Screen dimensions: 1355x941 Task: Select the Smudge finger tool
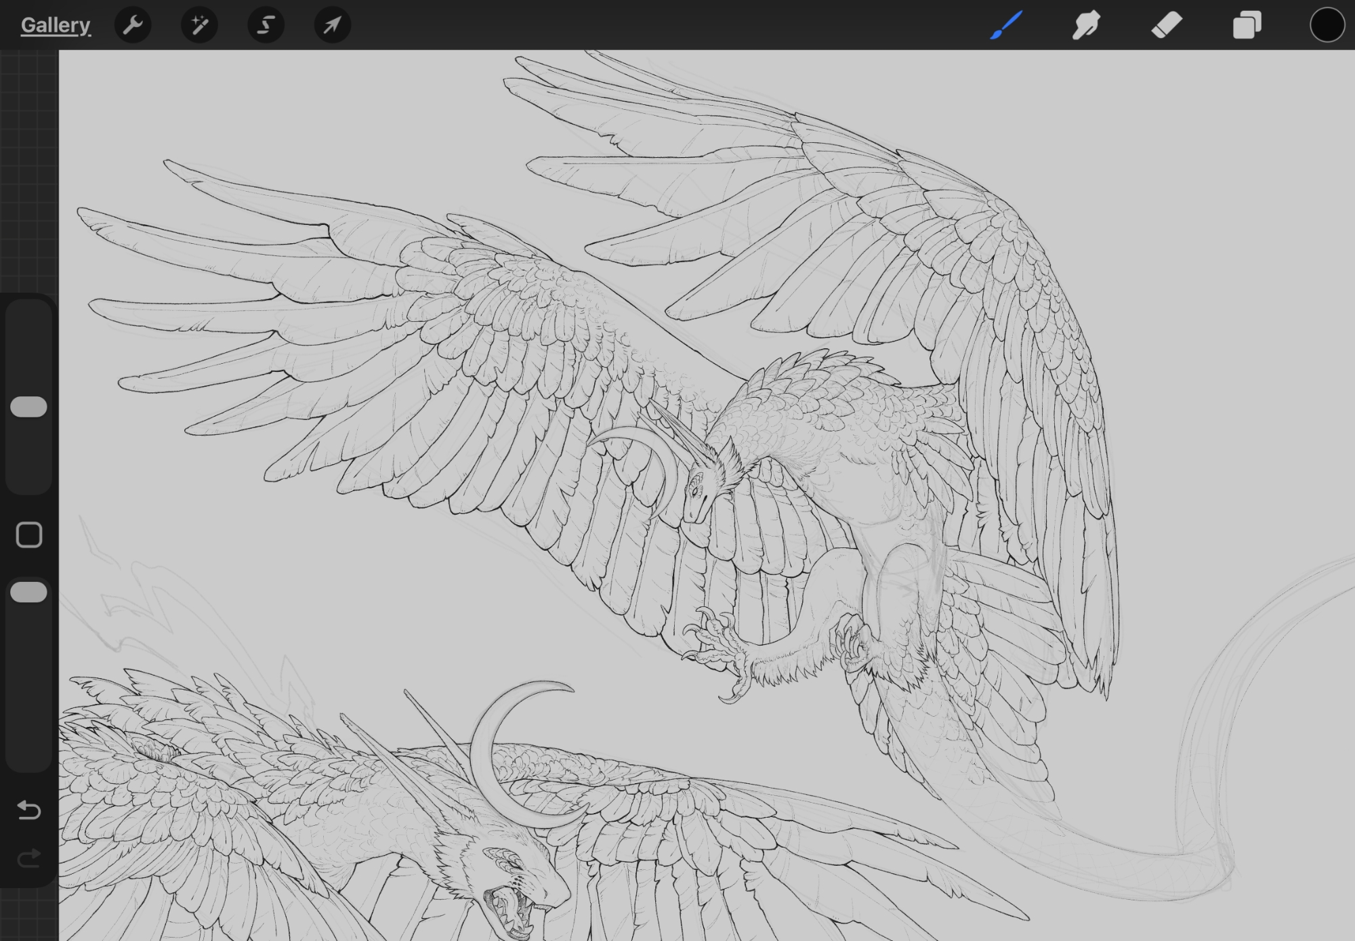point(1086,26)
